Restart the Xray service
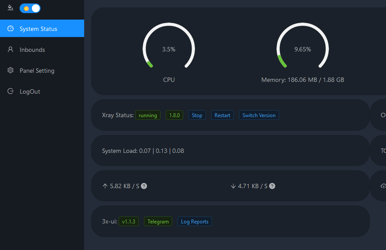Screen dimensions: 386x250 [222, 115]
